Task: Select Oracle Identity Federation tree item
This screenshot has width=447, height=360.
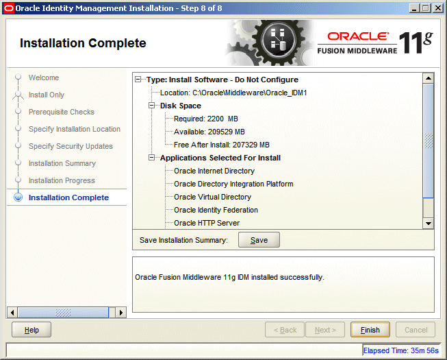Action: tap(216, 210)
